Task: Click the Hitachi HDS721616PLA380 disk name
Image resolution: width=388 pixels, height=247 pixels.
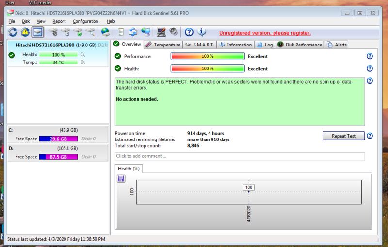Action: pos(45,45)
